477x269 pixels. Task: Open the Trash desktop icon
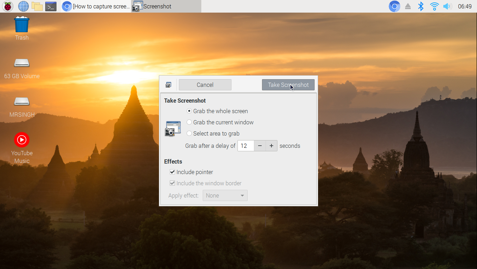pos(22,26)
